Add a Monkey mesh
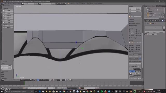 click(8, 27)
